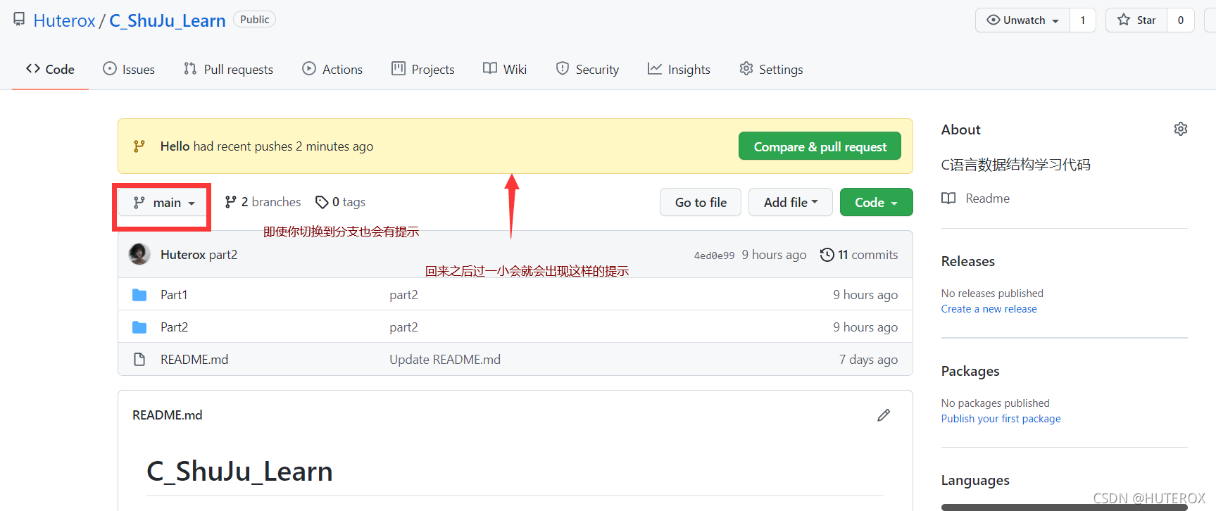View the 0 tags link
Screen dimensions: 1216x511
(341, 202)
